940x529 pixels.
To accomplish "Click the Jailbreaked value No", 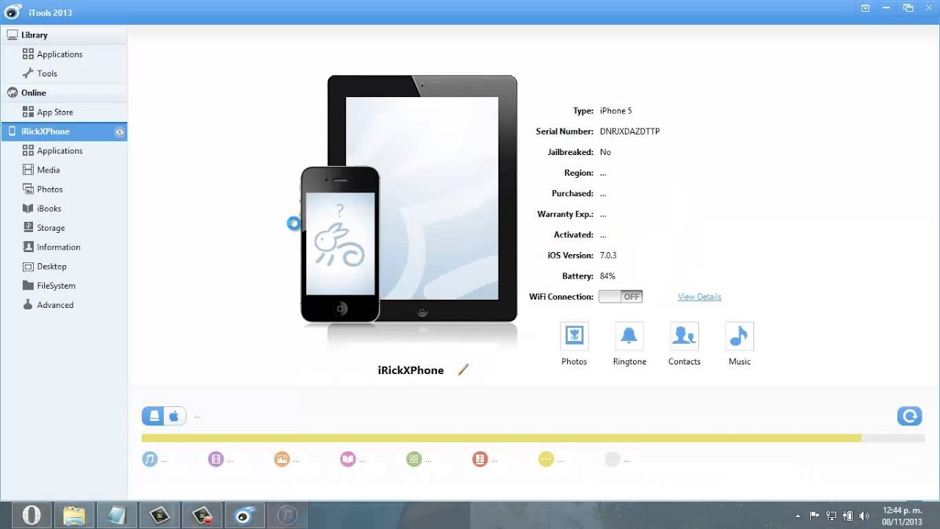I will pos(605,152).
